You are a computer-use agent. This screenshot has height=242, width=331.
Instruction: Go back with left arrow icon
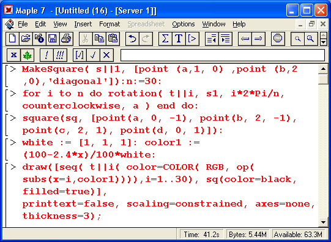245,39
